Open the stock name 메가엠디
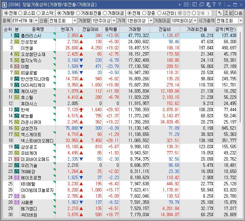 [x=29, y=209]
